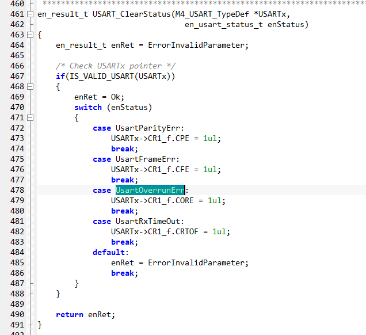Click the break statement on line 486
The image size is (366, 335).
point(125,273)
